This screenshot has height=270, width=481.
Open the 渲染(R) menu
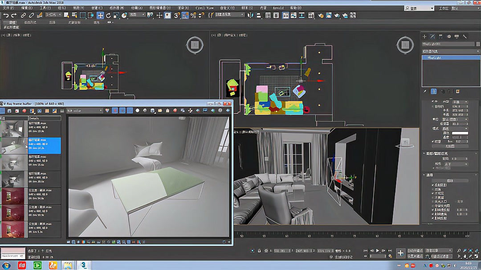coord(183,8)
